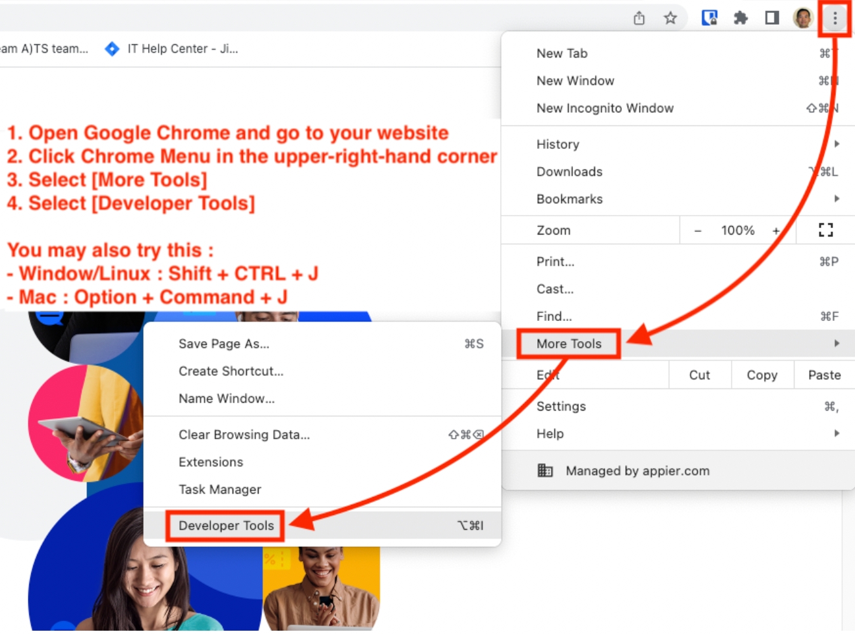Open the profile avatar icon
Screen dimensions: 855x634
(x=803, y=18)
